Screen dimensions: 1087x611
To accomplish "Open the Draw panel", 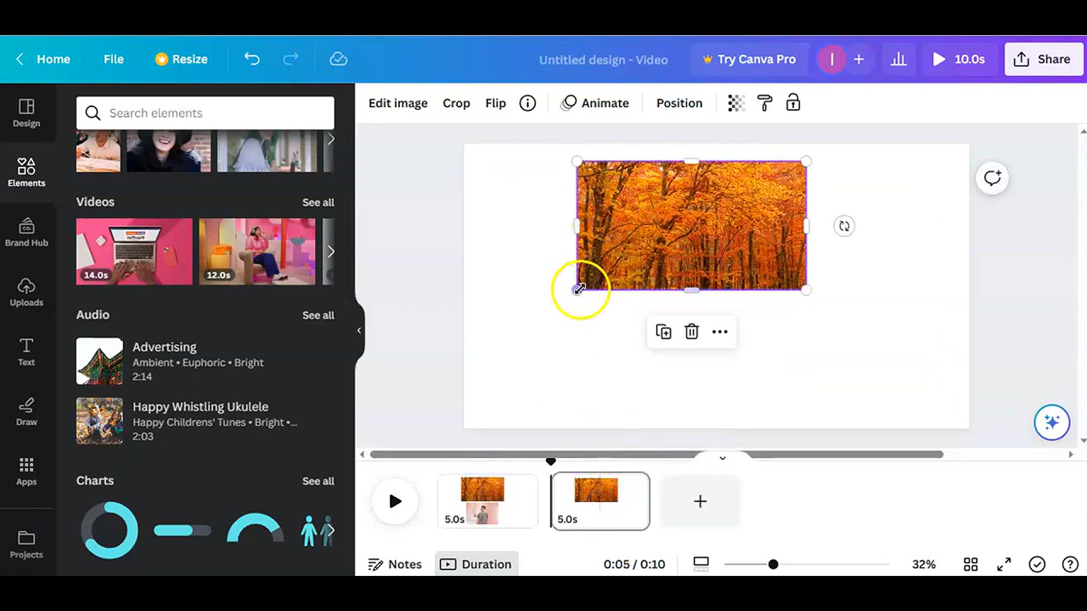I will [x=27, y=411].
